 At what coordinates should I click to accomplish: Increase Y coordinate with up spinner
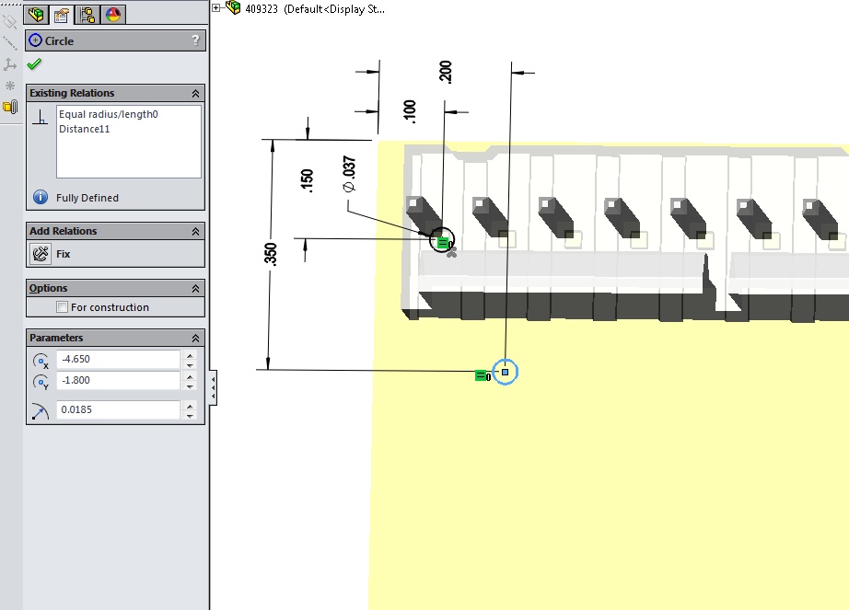tap(190, 375)
